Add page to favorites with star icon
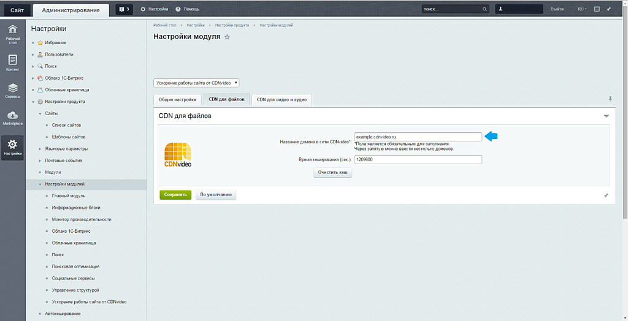This screenshot has width=628, height=321. click(227, 37)
